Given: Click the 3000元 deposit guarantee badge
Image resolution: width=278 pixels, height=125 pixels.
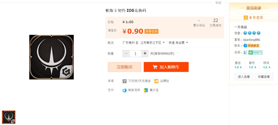Looking at the screenshot, I should click(255, 52).
